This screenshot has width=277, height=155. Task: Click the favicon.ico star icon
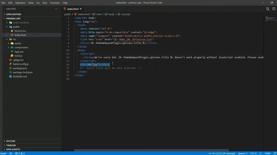point(12,31)
